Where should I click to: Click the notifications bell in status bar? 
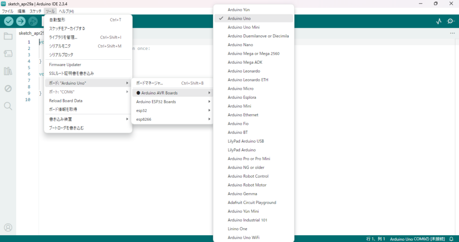coord(451,239)
